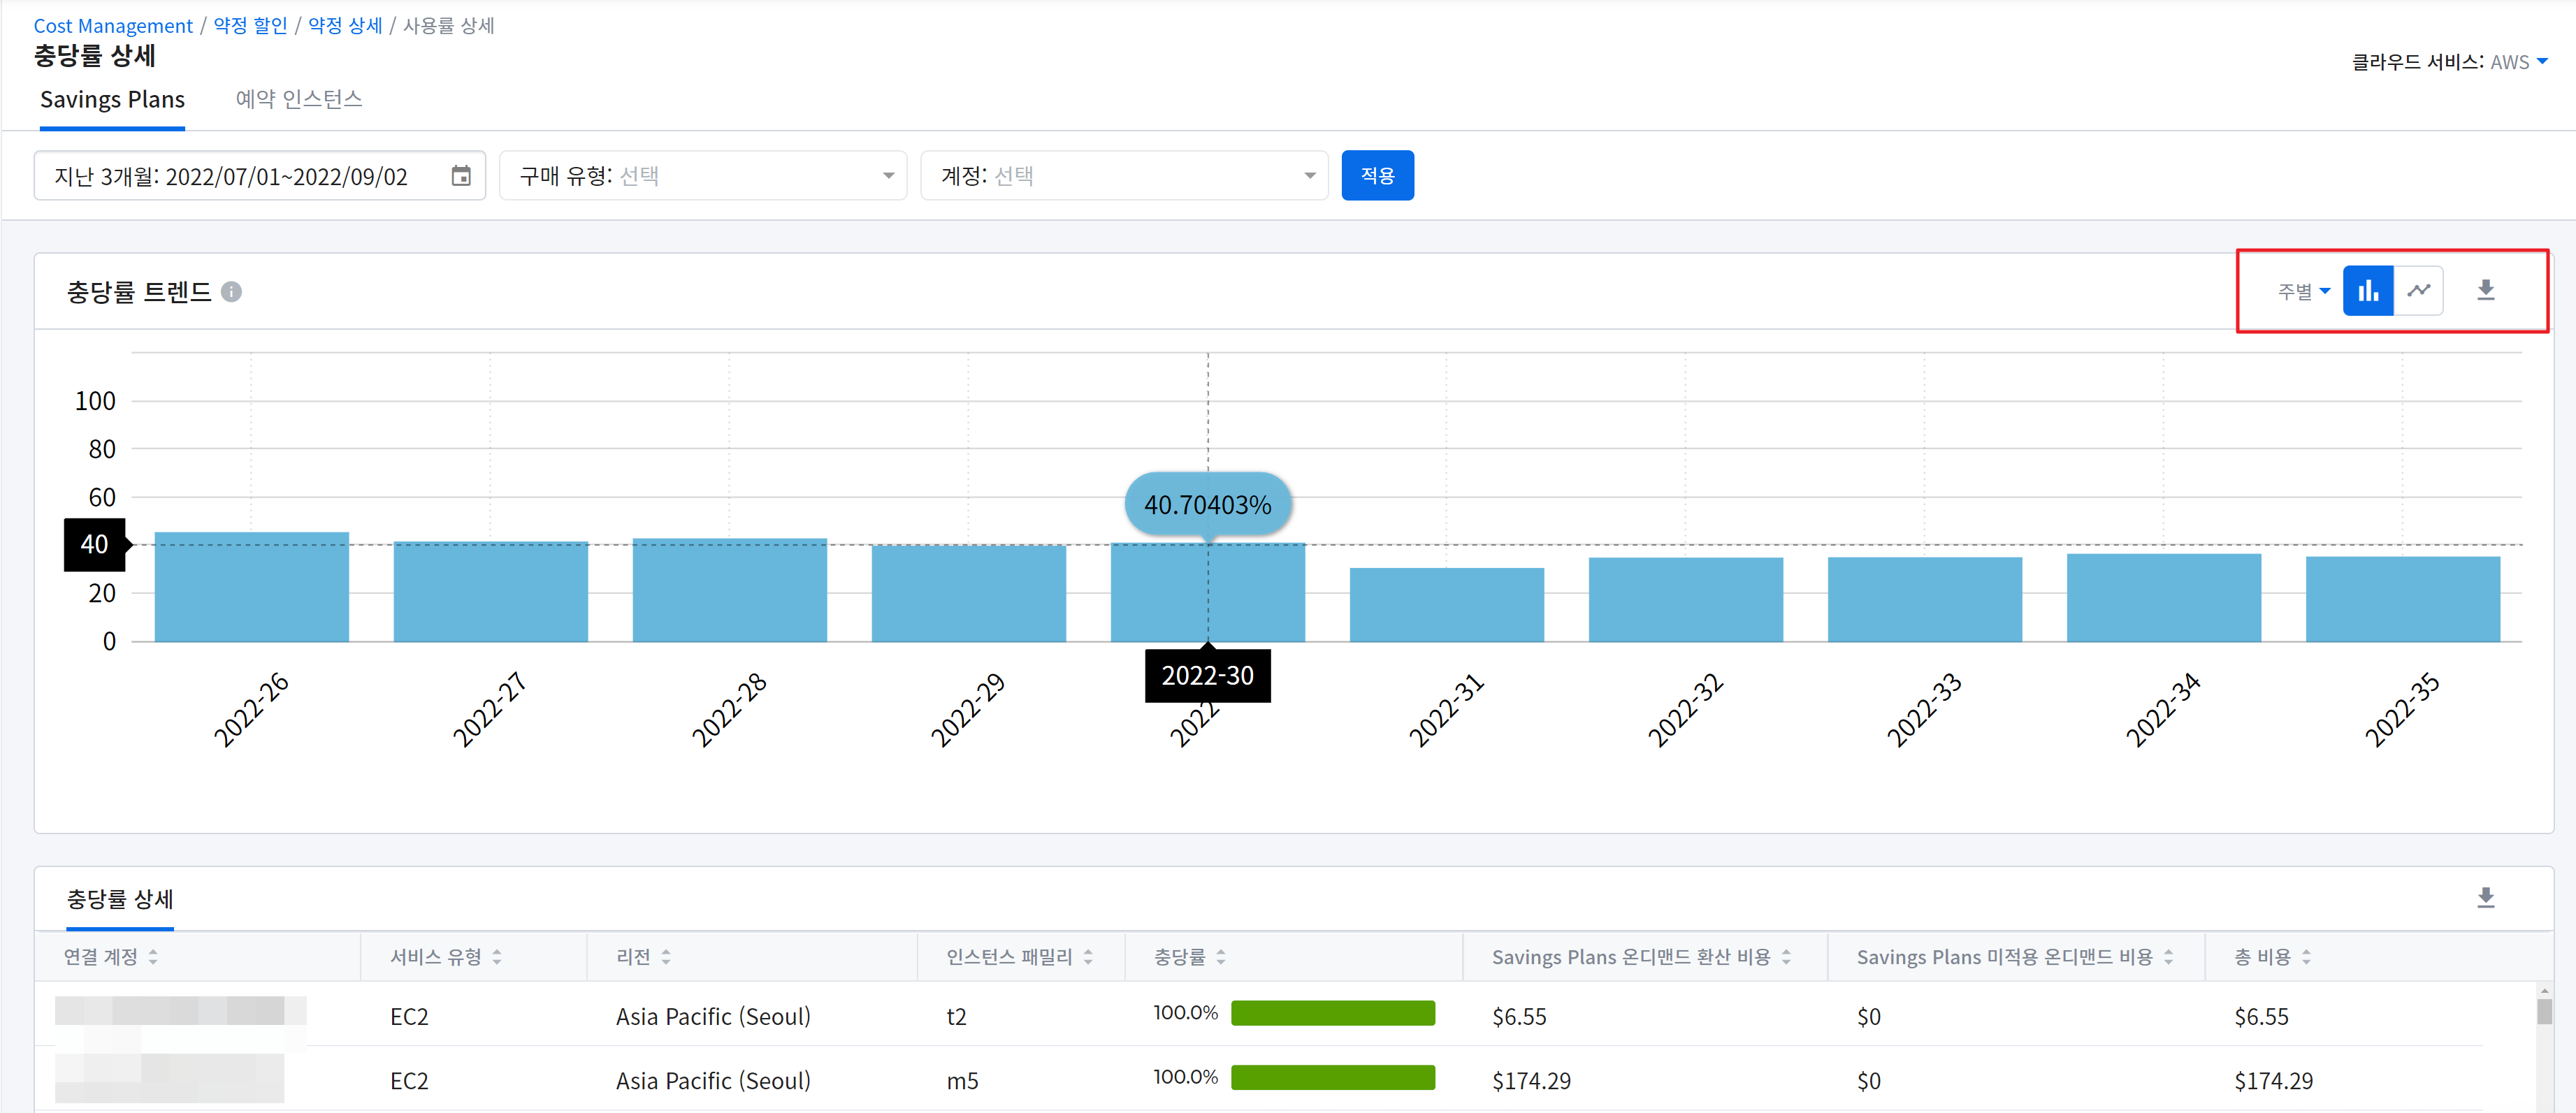2576x1113 pixels.
Task: Sort table by 리전 column
Action: (666, 957)
